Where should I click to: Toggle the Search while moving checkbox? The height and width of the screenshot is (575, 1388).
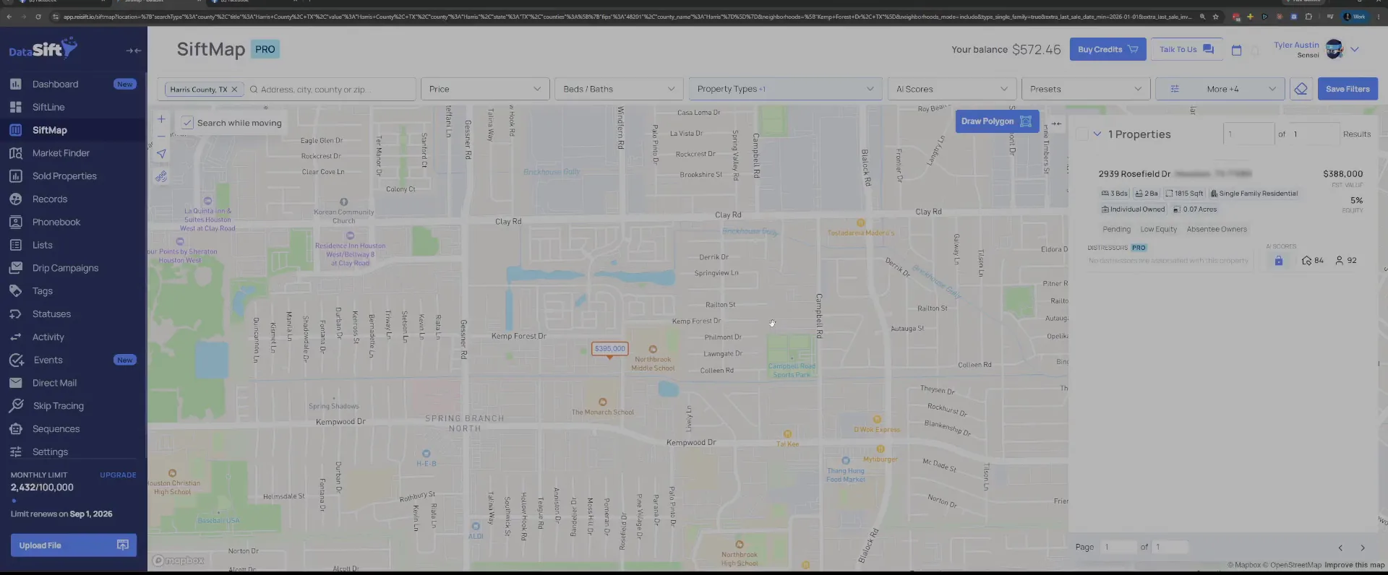[x=187, y=123]
